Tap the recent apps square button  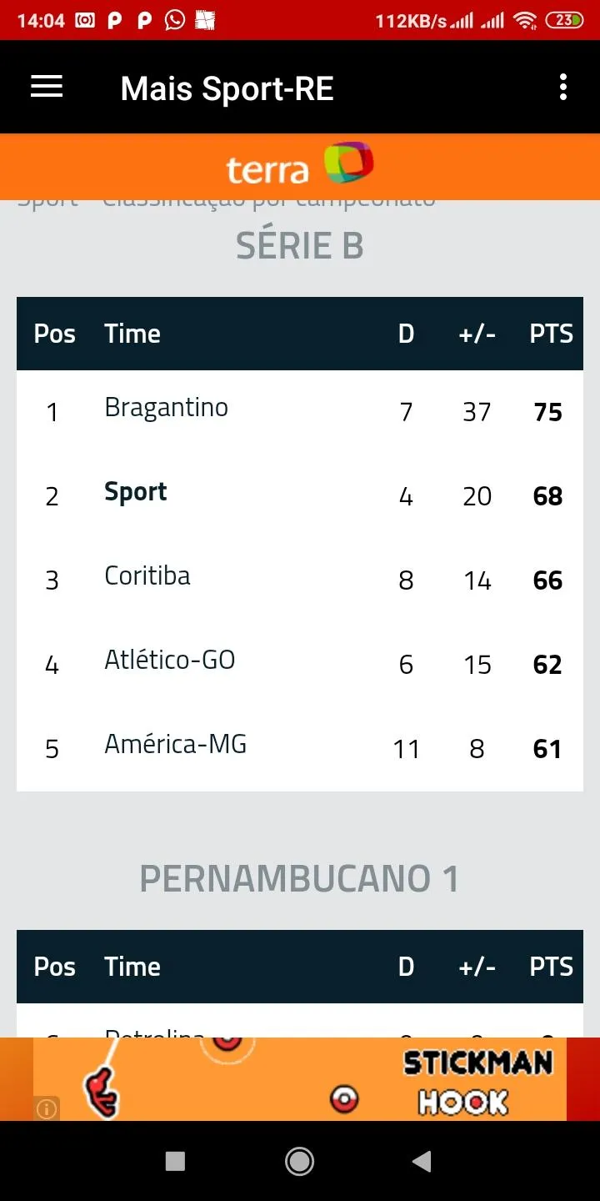pyautogui.click(x=175, y=1161)
